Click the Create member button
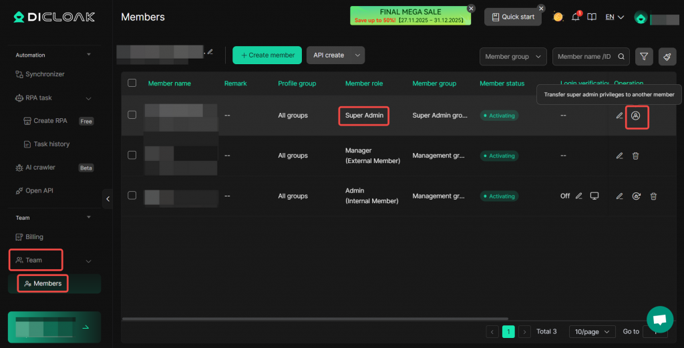Screen dimensions: 684x348 [x=267, y=55]
